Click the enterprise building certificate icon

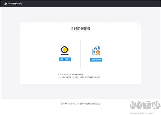click(96, 51)
